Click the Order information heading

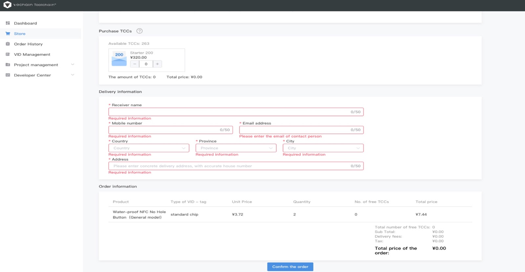coord(118,187)
